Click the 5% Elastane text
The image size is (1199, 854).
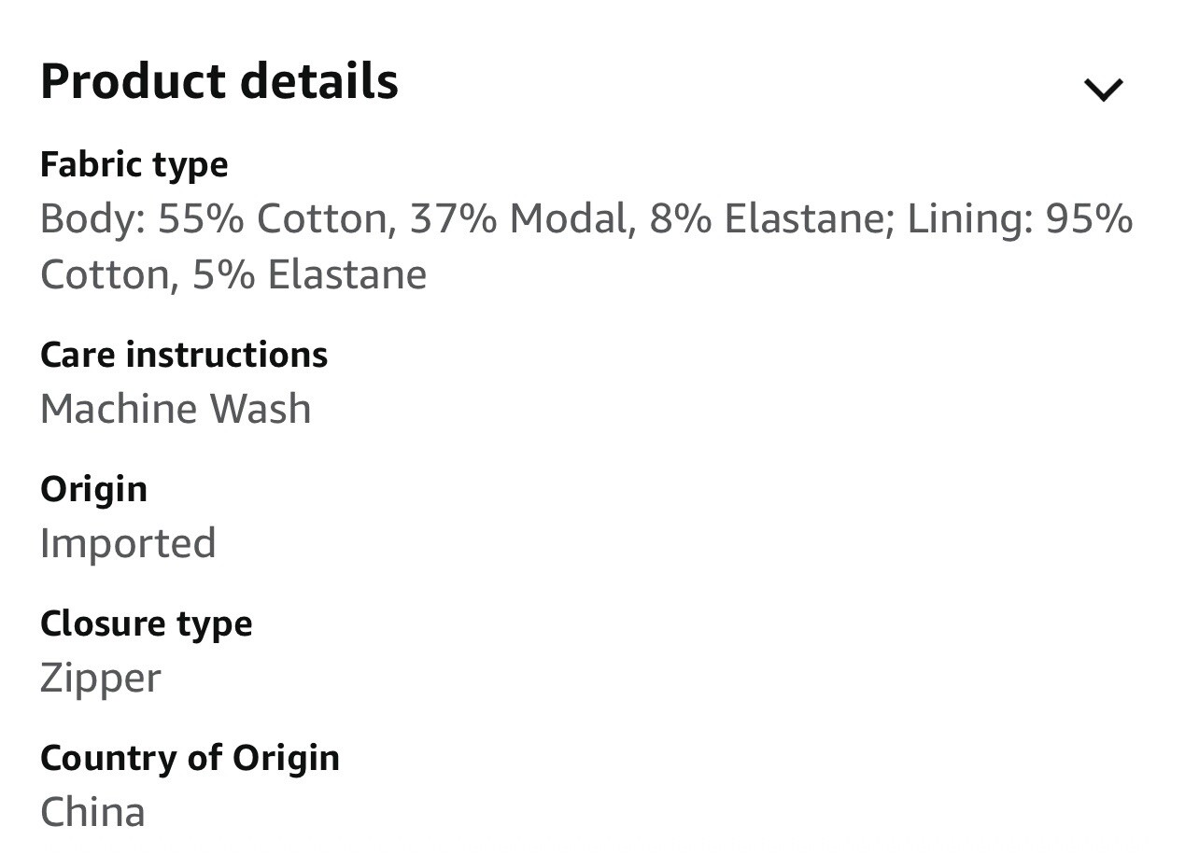(310, 274)
